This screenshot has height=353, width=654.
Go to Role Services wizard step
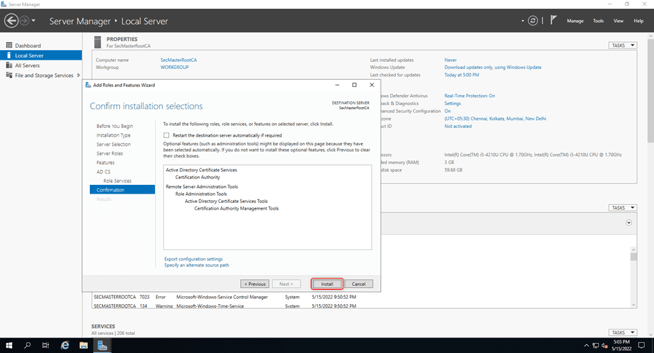[x=117, y=181]
